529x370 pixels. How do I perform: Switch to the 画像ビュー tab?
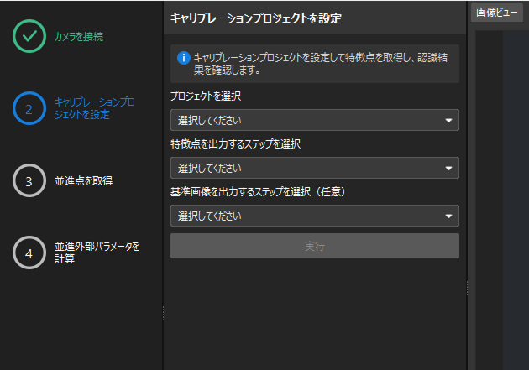pos(496,13)
